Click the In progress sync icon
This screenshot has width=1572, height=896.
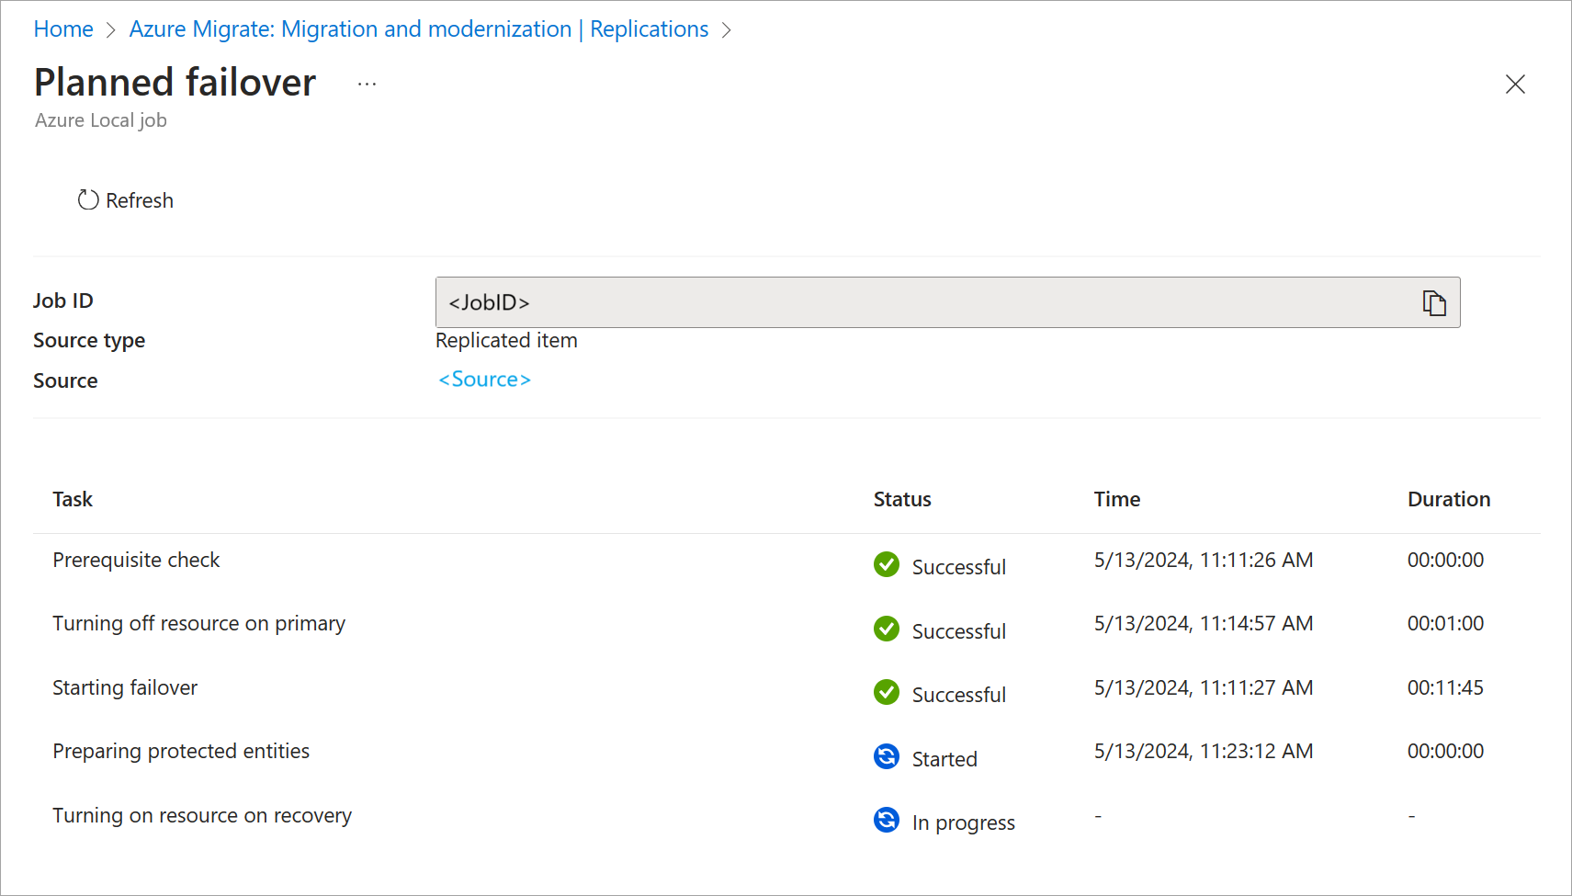887,820
